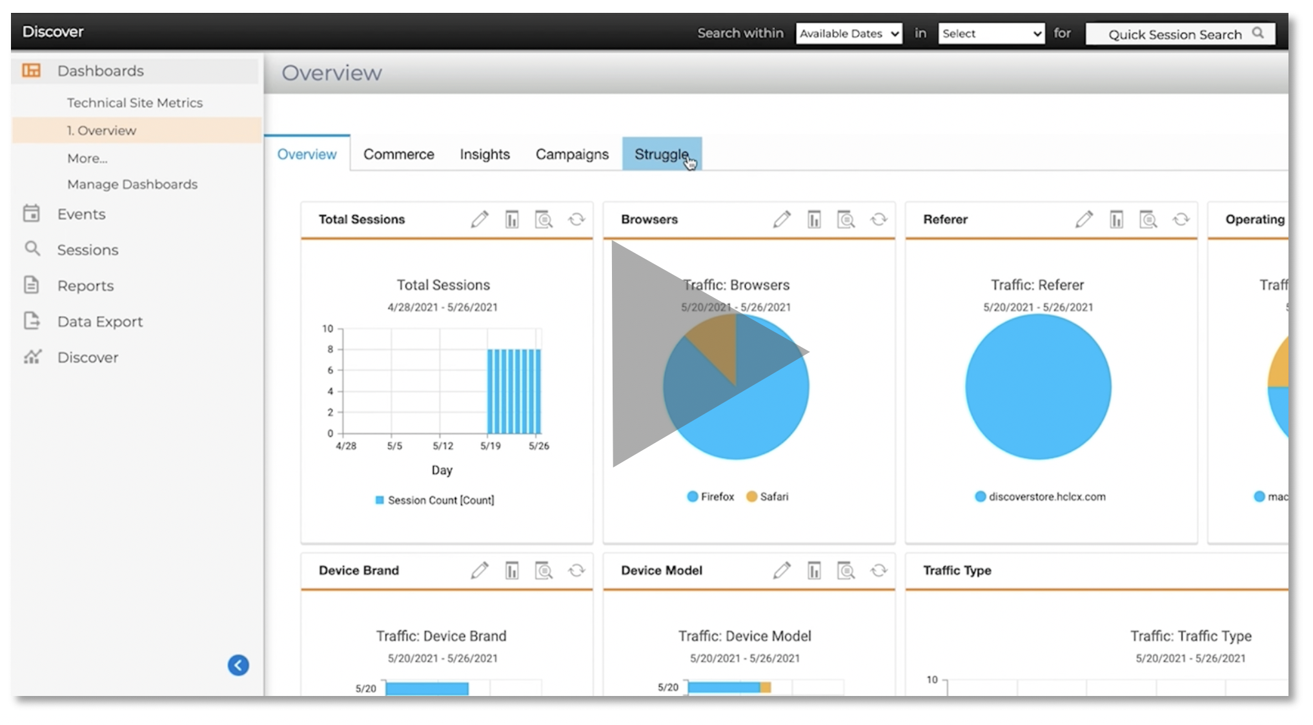1313x725 pixels.
Task: Open chart options on Referer widget
Action: (x=1116, y=219)
